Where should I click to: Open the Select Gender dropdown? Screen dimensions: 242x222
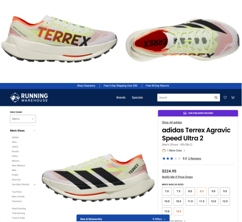click(23, 119)
